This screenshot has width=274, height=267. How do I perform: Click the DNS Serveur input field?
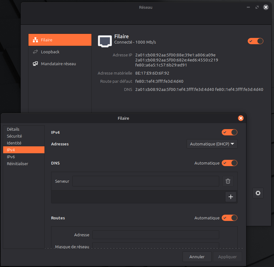[146, 181]
